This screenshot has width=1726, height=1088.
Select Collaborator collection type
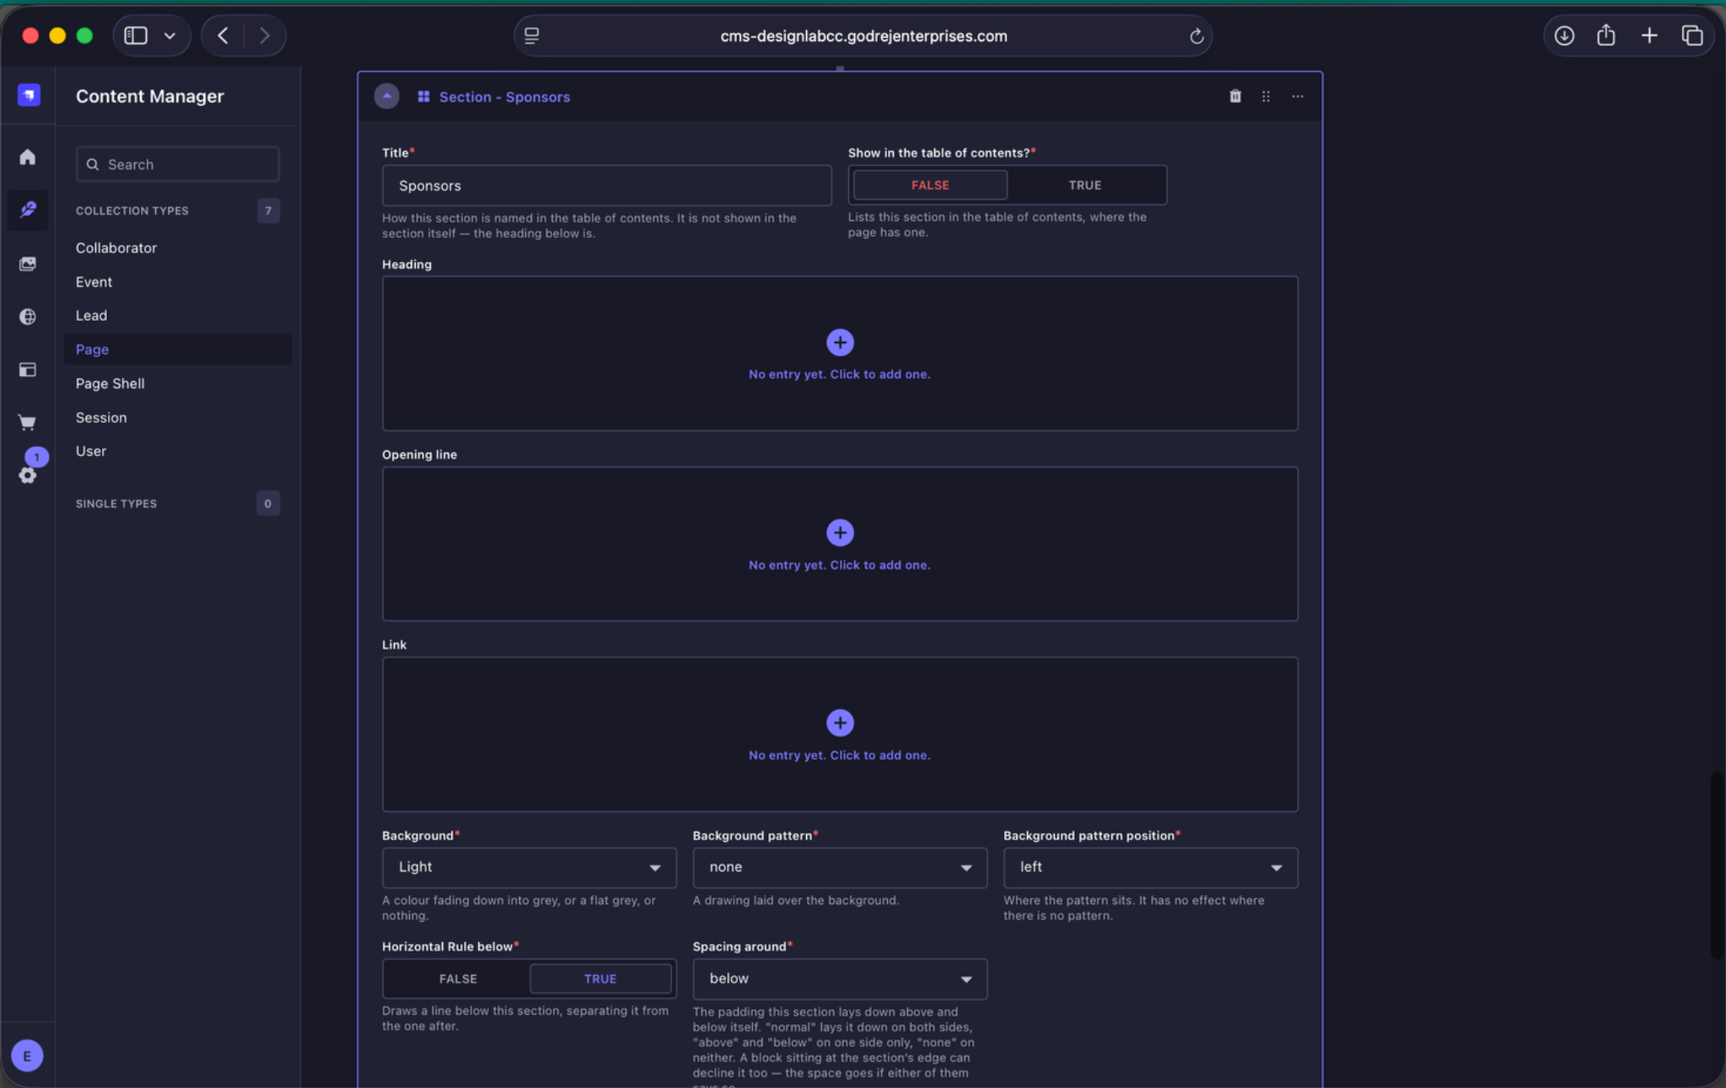click(116, 248)
